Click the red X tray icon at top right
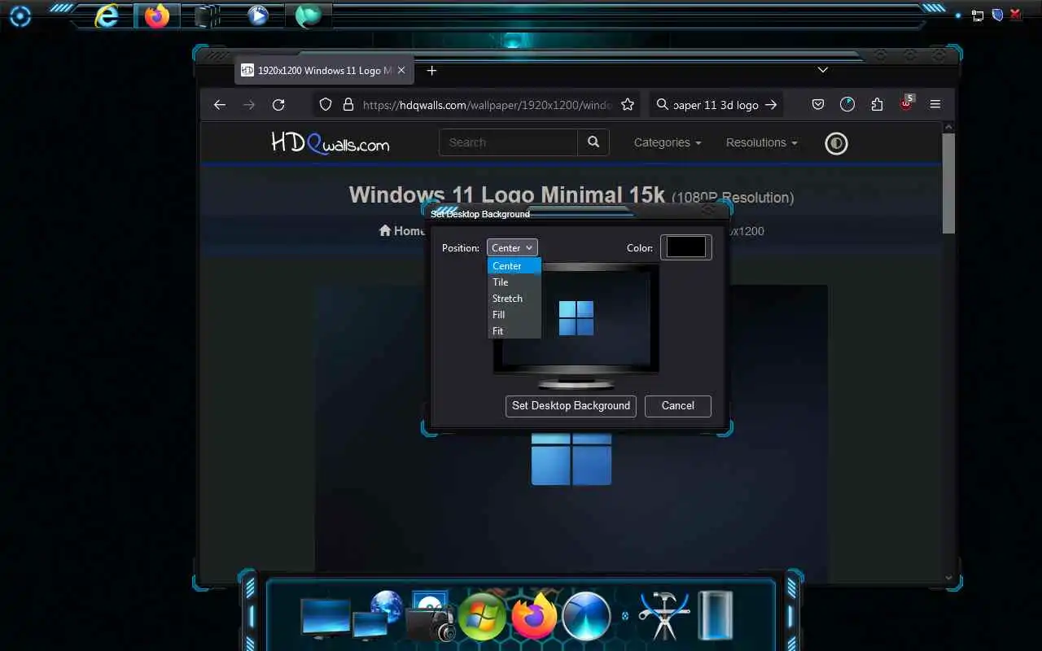 1016,15
